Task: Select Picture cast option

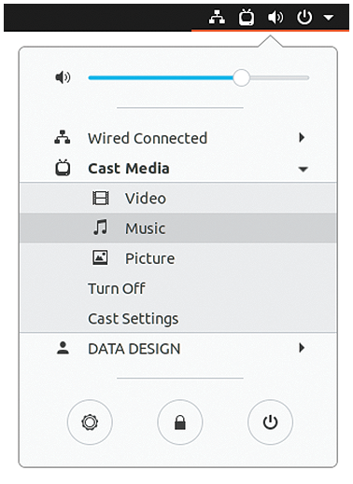Action: (178, 258)
